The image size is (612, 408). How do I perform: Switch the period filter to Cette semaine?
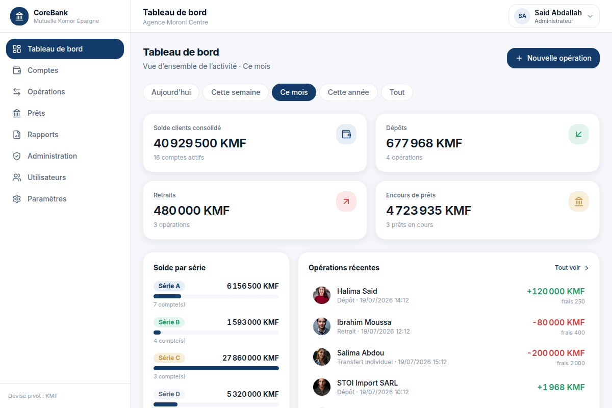[236, 92]
